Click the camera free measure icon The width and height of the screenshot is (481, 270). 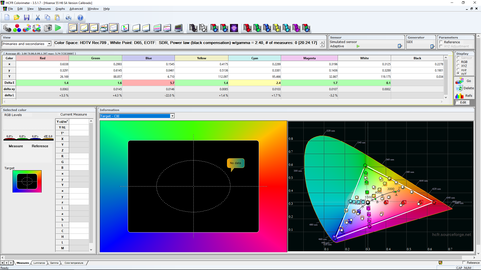48,28
